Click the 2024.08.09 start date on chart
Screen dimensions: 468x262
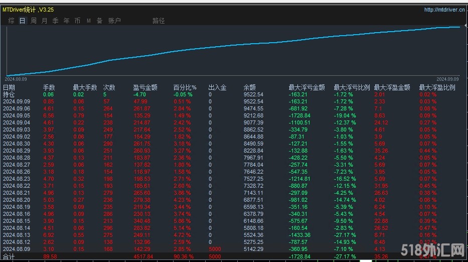[x=16, y=79]
